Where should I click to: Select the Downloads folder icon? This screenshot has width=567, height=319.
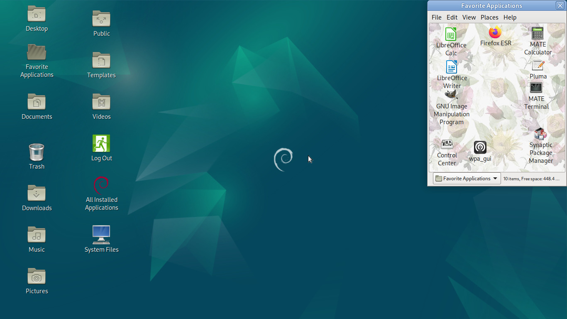click(x=37, y=193)
